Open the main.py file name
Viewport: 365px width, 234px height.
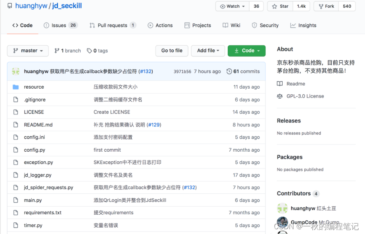pos(33,200)
